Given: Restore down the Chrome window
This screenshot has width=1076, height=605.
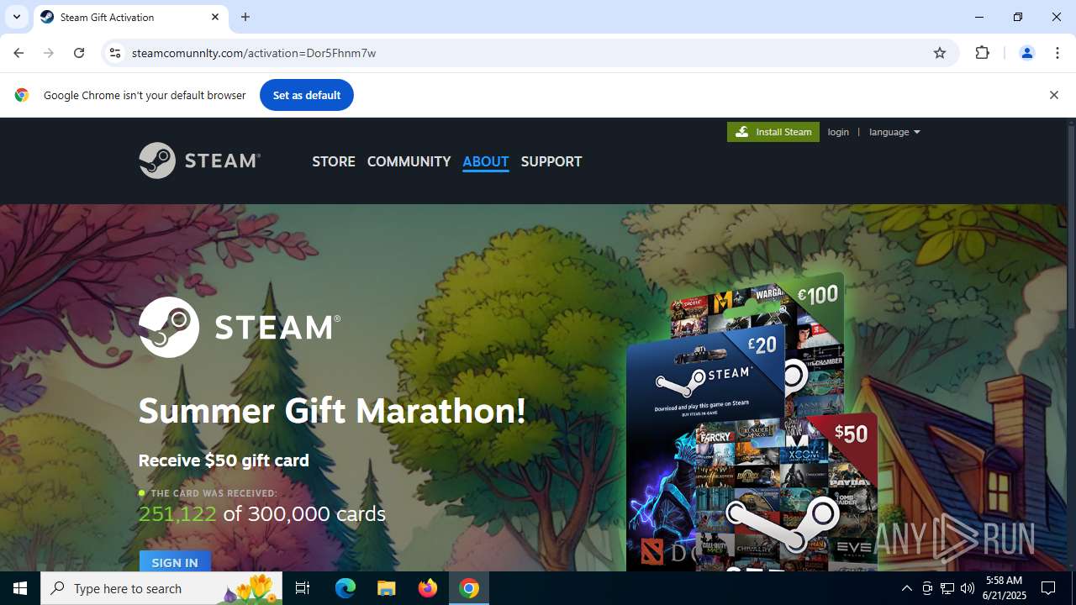Looking at the screenshot, I should (x=1018, y=17).
